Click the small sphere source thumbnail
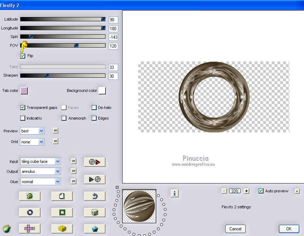 (139, 206)
